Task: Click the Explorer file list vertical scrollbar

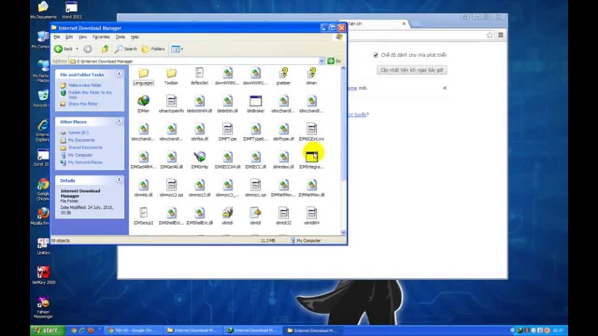Action: click(x=343, y=149)
